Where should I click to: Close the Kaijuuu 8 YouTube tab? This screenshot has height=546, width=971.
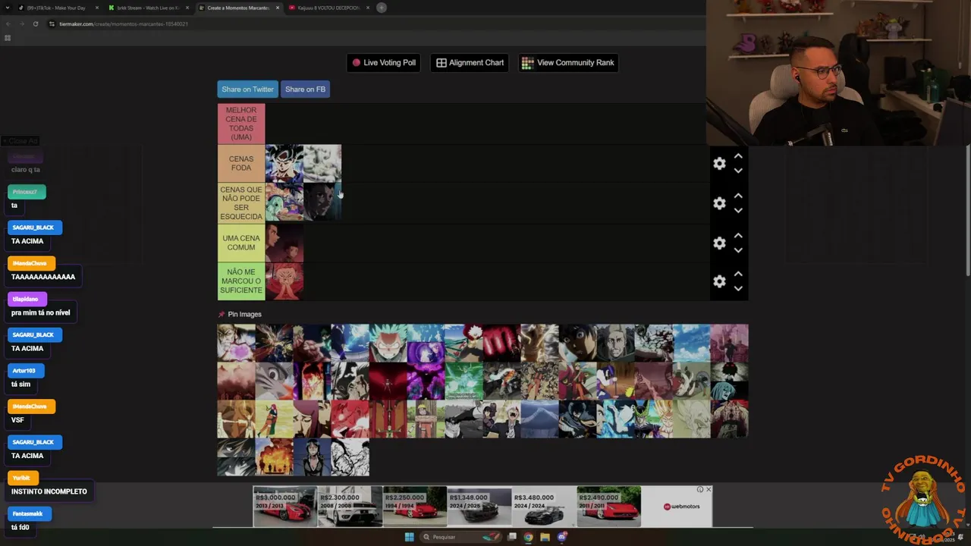point(368,8)
